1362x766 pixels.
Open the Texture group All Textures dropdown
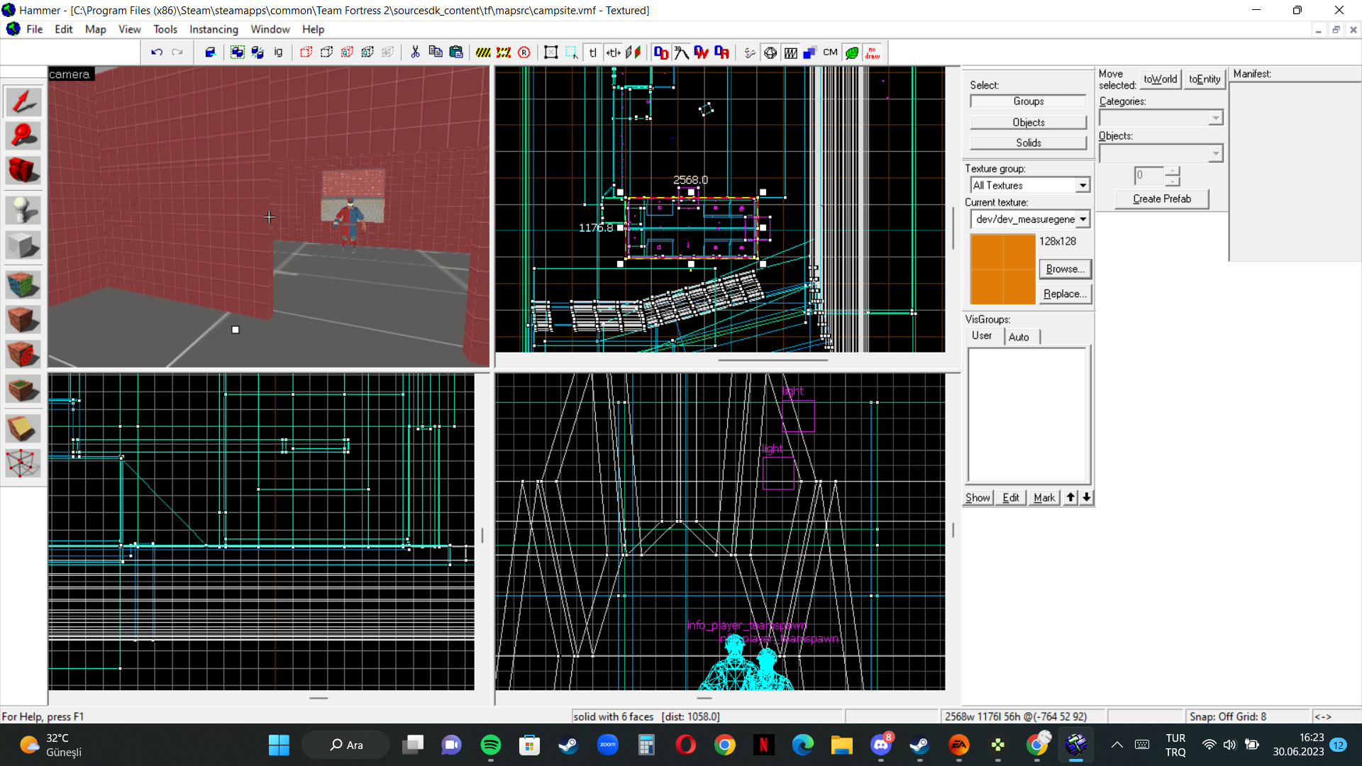(1082, 186)
